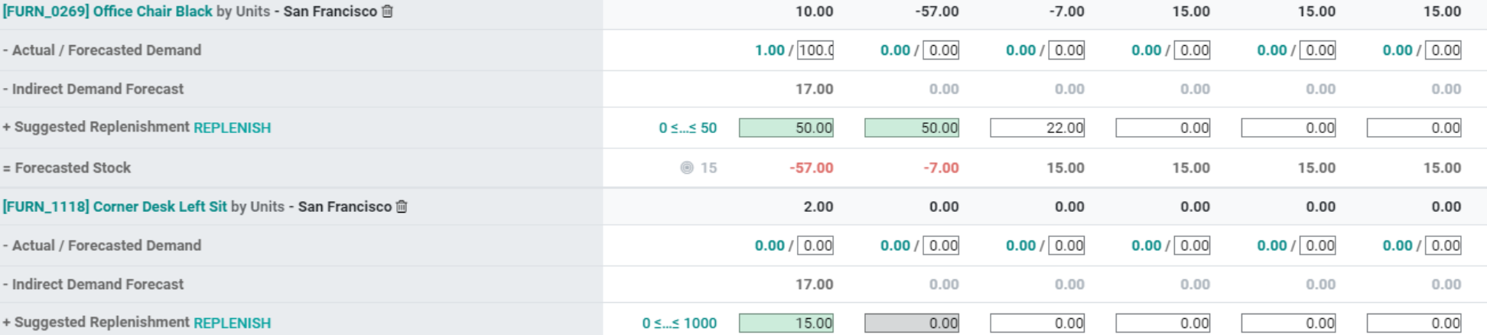This screenshot has height=335, width=1487.
Task: Click REPLENISH for Corner Desk Left Sit
Action: click(232, 323)
